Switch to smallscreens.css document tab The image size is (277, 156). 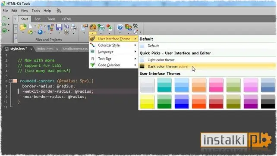pos(76,49)
